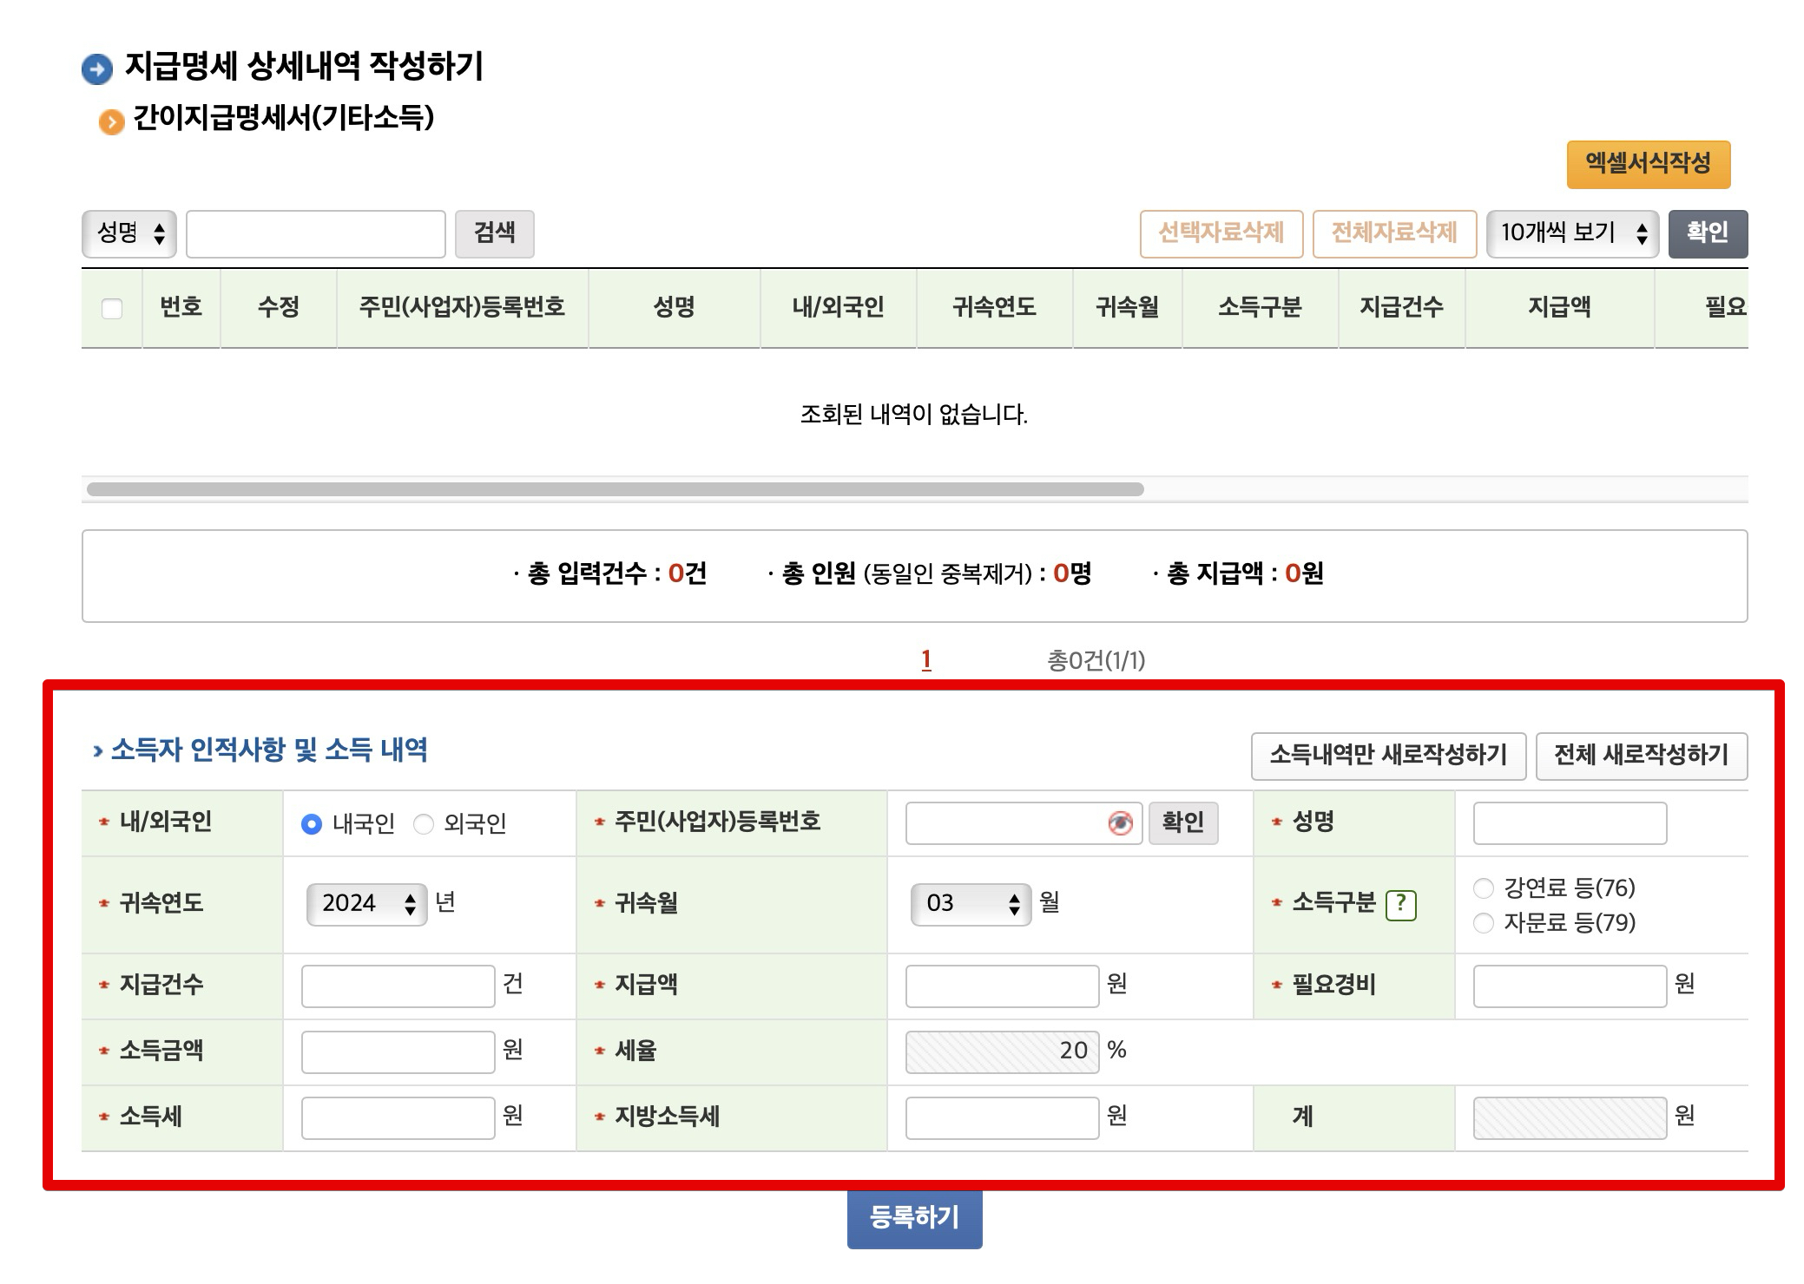Click 전체 새로작성하기 button

coord(1640,756)
